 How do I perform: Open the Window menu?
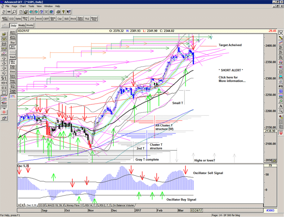[x=48, y=6]
